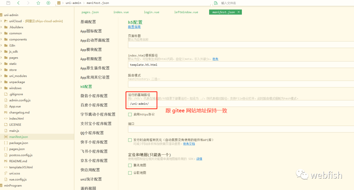Click the template.h5.html file icon
Viewport: 354px width, 190px height.
click(6, 167)
